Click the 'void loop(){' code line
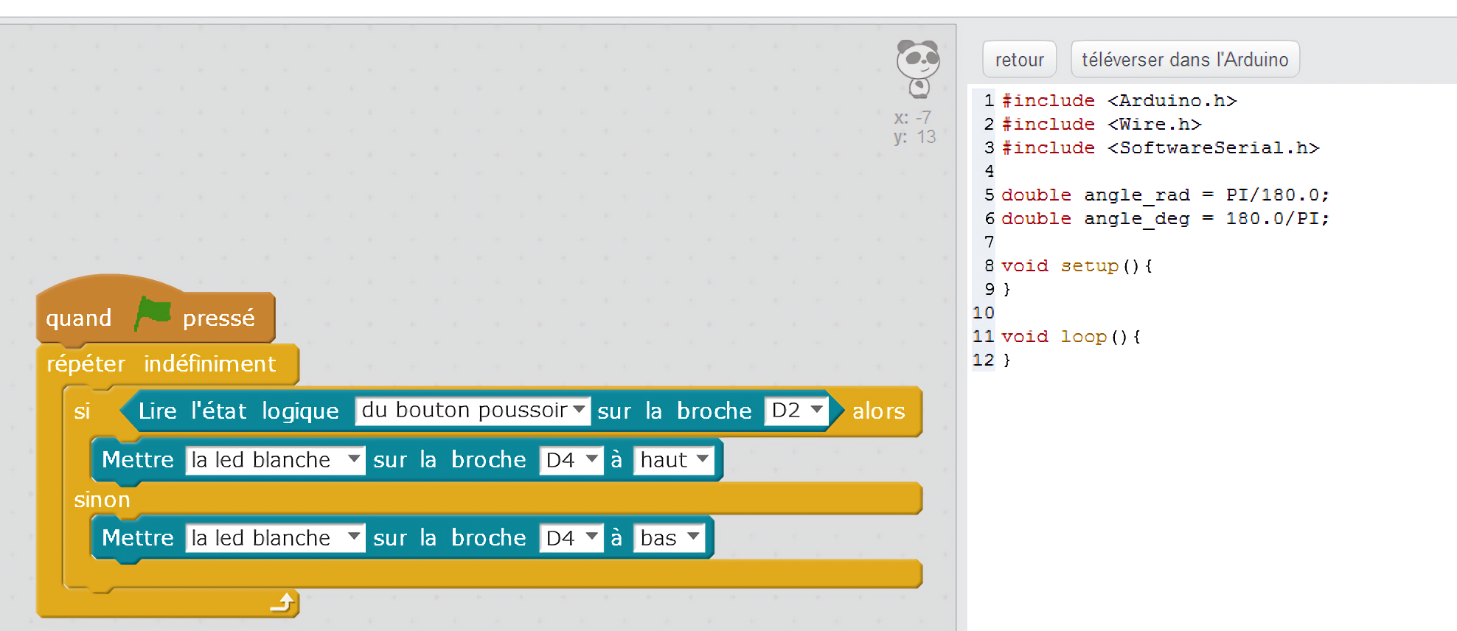 pos(1071,337)
